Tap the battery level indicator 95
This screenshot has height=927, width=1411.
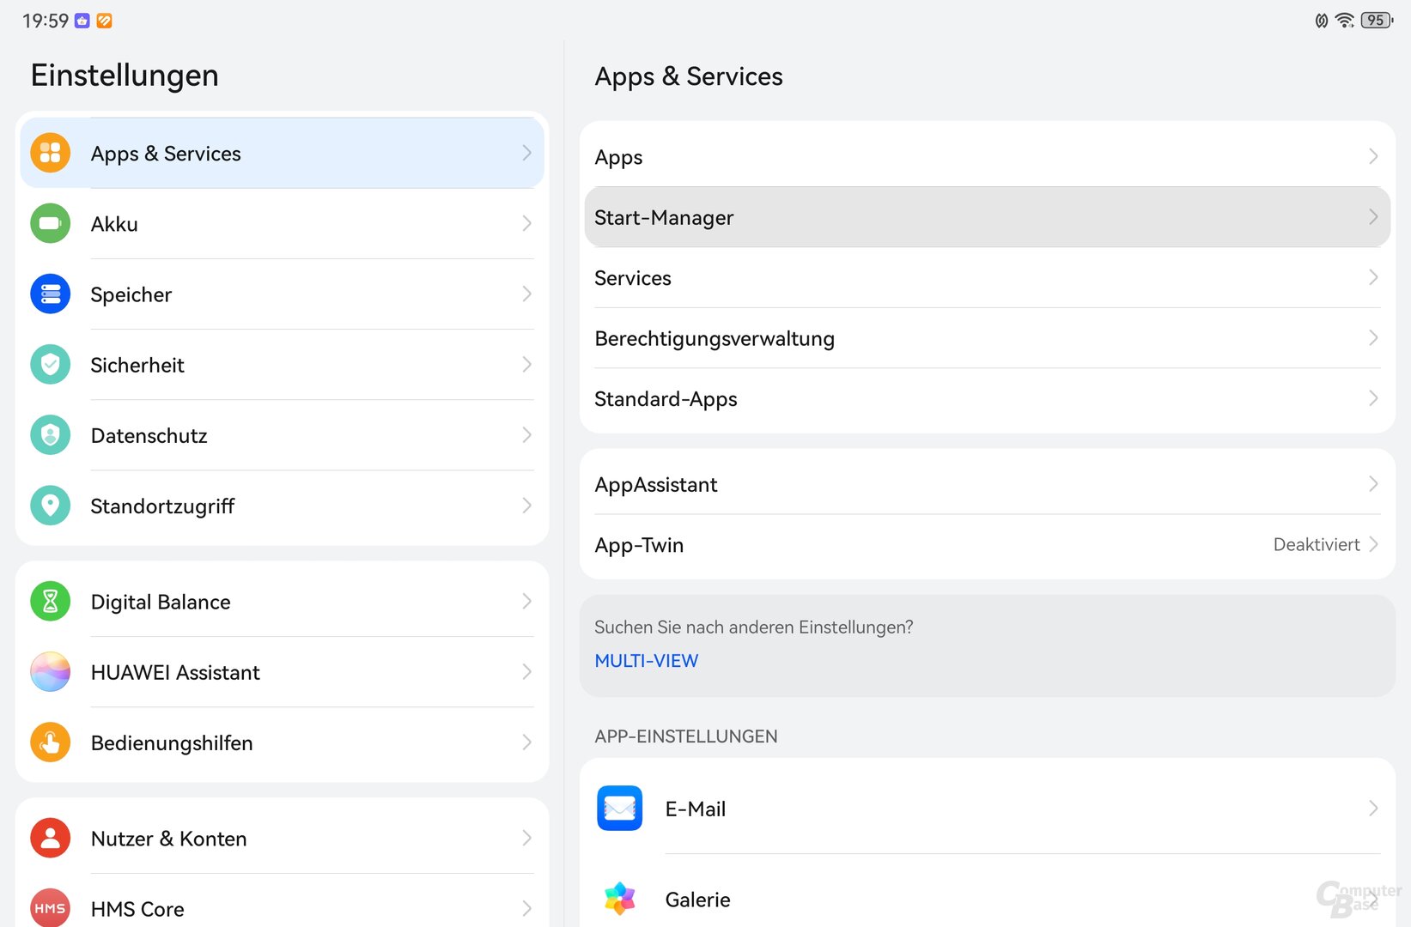[x=1377, y=20]
